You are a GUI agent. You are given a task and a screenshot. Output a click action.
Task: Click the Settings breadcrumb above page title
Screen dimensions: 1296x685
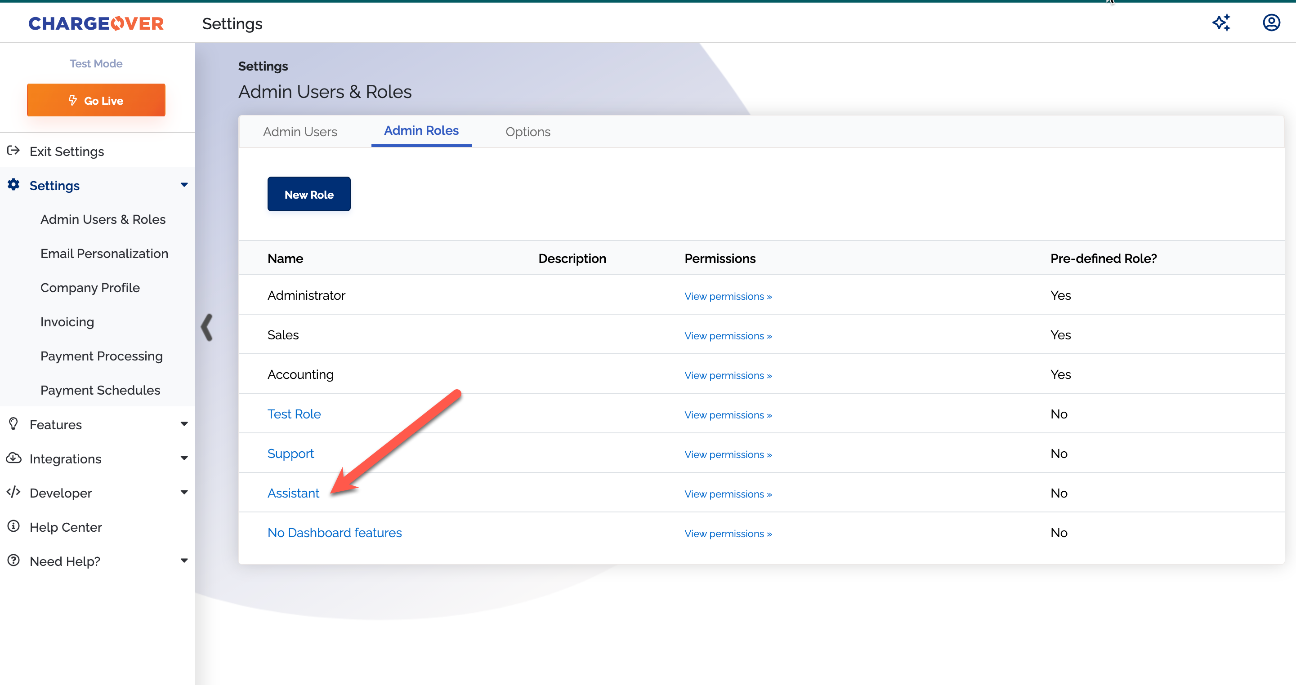point(263,67)
